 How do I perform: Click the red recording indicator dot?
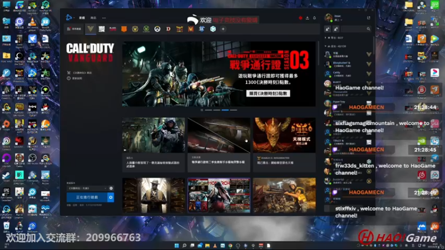pos(300,18)
